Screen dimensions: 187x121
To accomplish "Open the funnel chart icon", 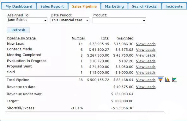I will tap(160, 80).
